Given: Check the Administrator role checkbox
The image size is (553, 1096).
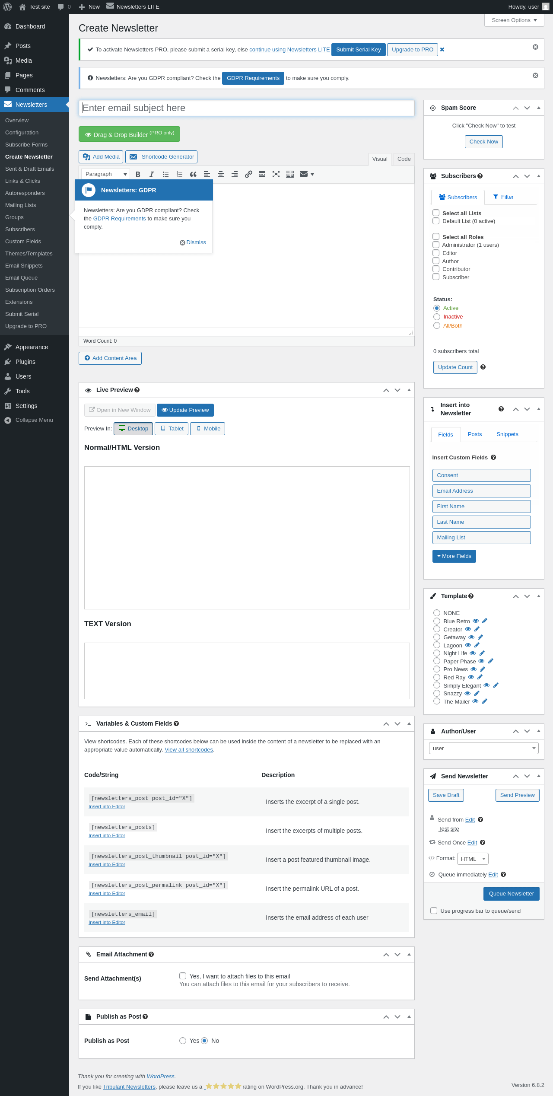Looking at the screenshot, I should pos(436,245).
